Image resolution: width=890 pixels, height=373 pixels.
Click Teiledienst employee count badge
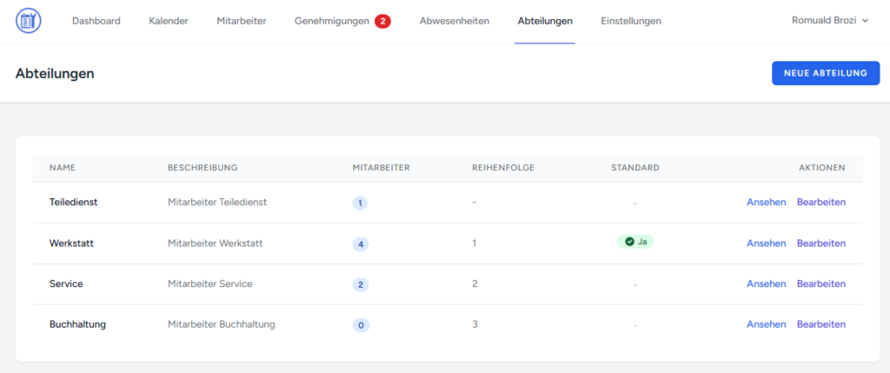[x=361, y=203]
